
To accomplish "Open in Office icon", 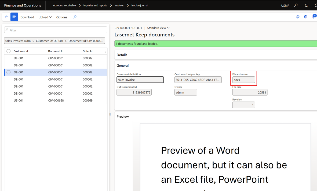I will [x=305, y=17].
